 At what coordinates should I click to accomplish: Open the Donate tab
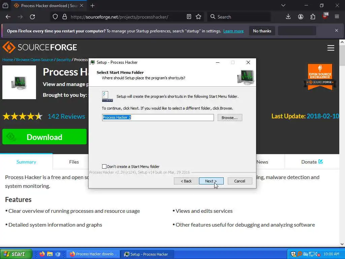pyautogui.click(x=312, y=162)
